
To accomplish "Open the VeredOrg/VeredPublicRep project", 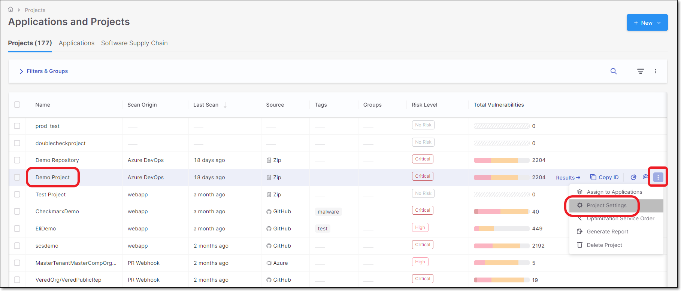I will point(69,280).
